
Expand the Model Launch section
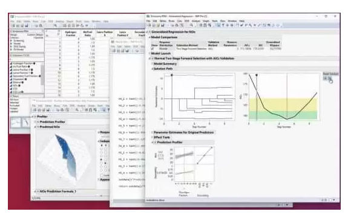point(149,54)
